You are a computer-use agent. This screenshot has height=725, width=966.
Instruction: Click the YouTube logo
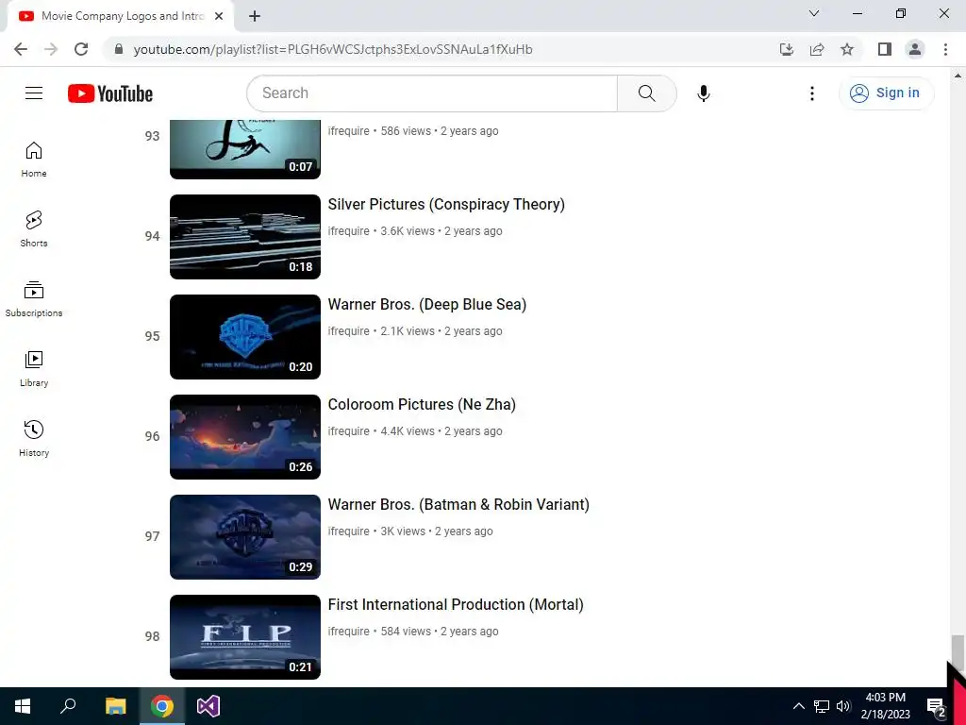tap(110, 93)
